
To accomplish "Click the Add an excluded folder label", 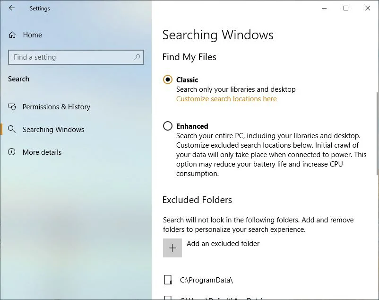I will (223, 244).
